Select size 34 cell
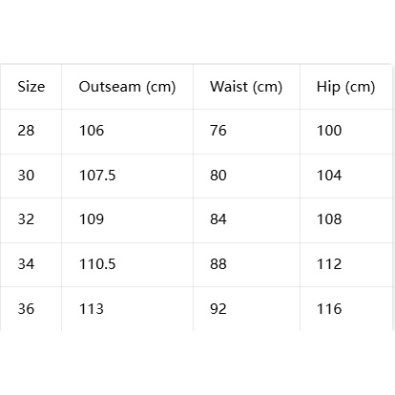395x395 pixels. coord(26,264)
